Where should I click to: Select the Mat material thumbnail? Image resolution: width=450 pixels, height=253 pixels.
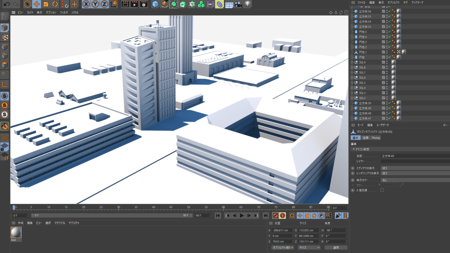tap(16, 233)
